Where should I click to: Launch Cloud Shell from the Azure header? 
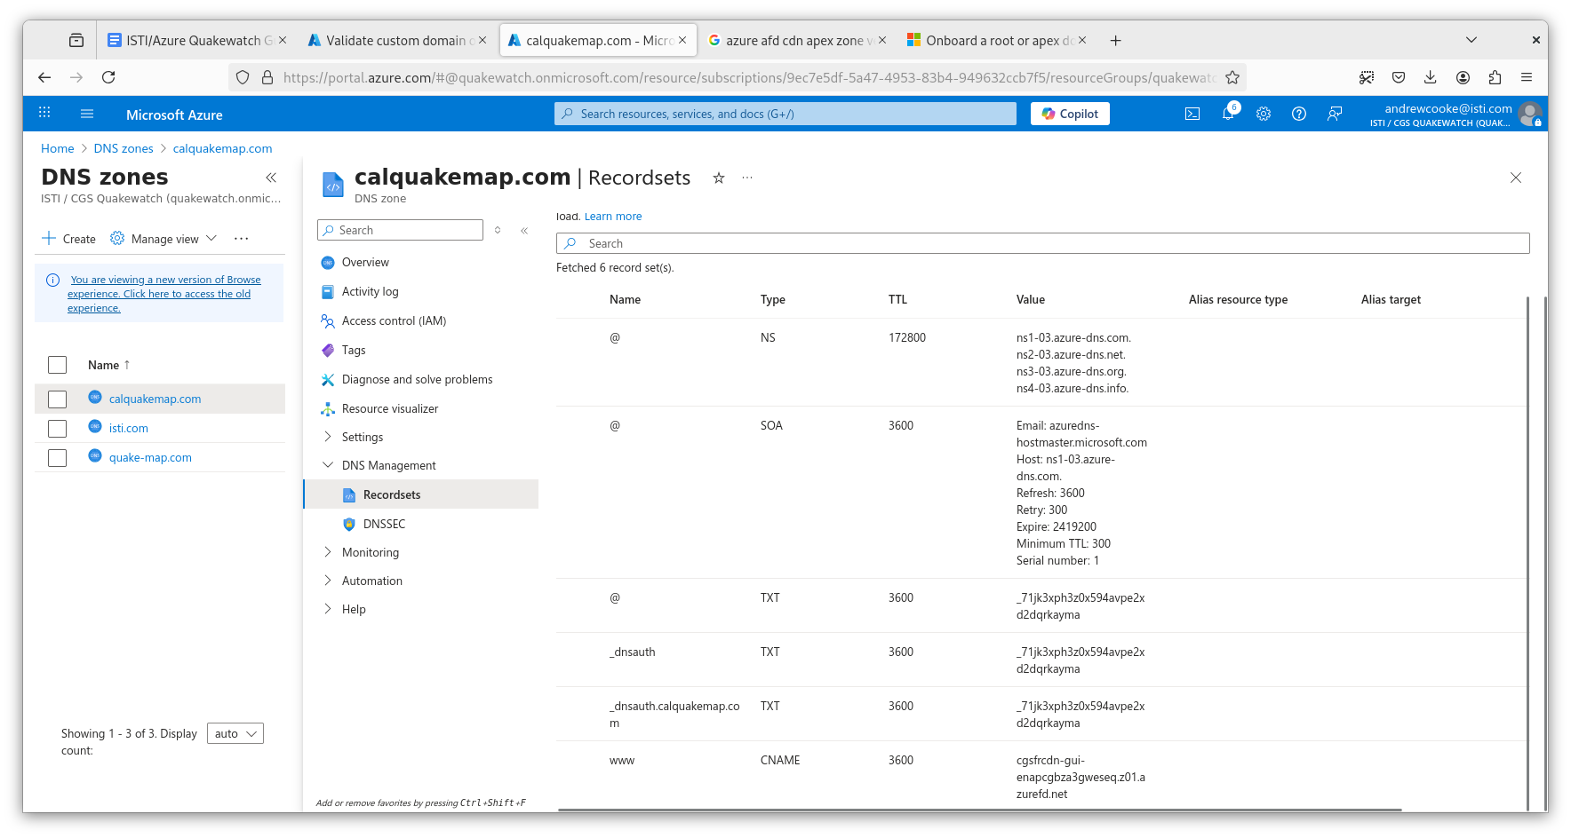1192,114
